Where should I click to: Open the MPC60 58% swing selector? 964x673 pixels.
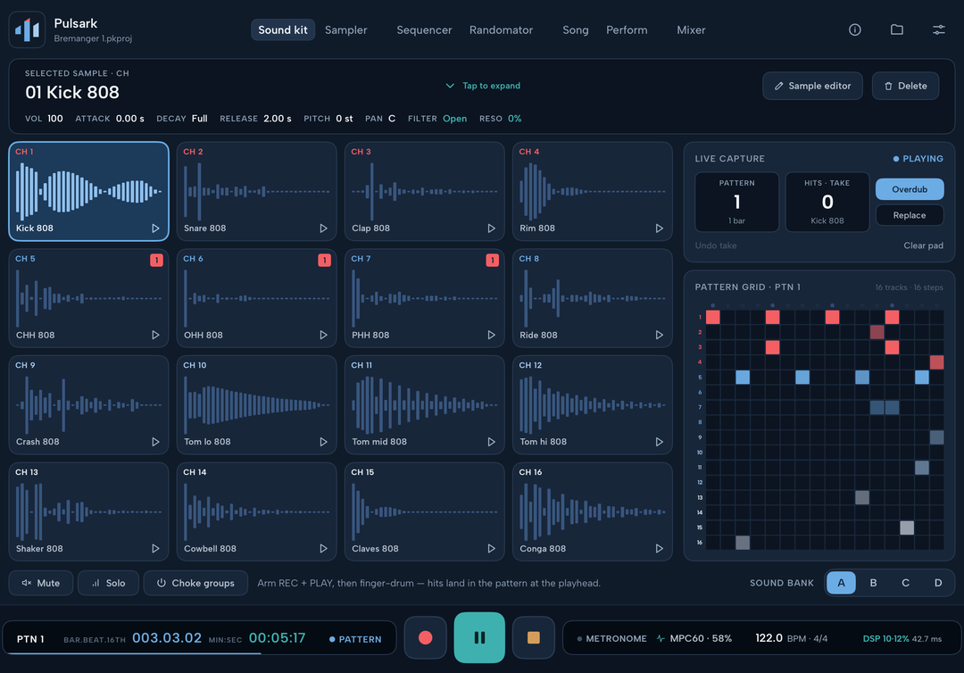click(x=694, y=638)
